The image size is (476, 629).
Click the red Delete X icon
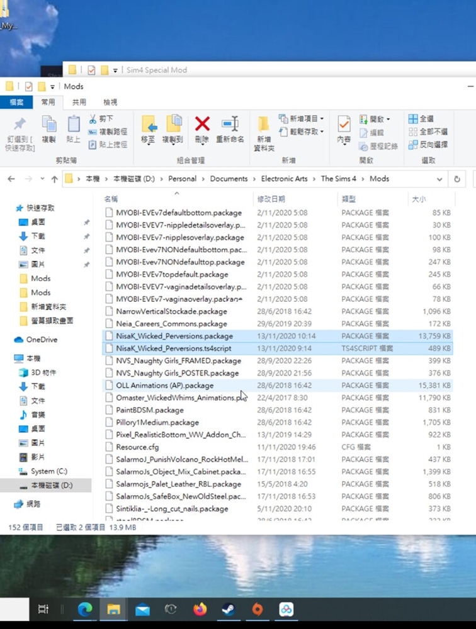coord(202,124)
